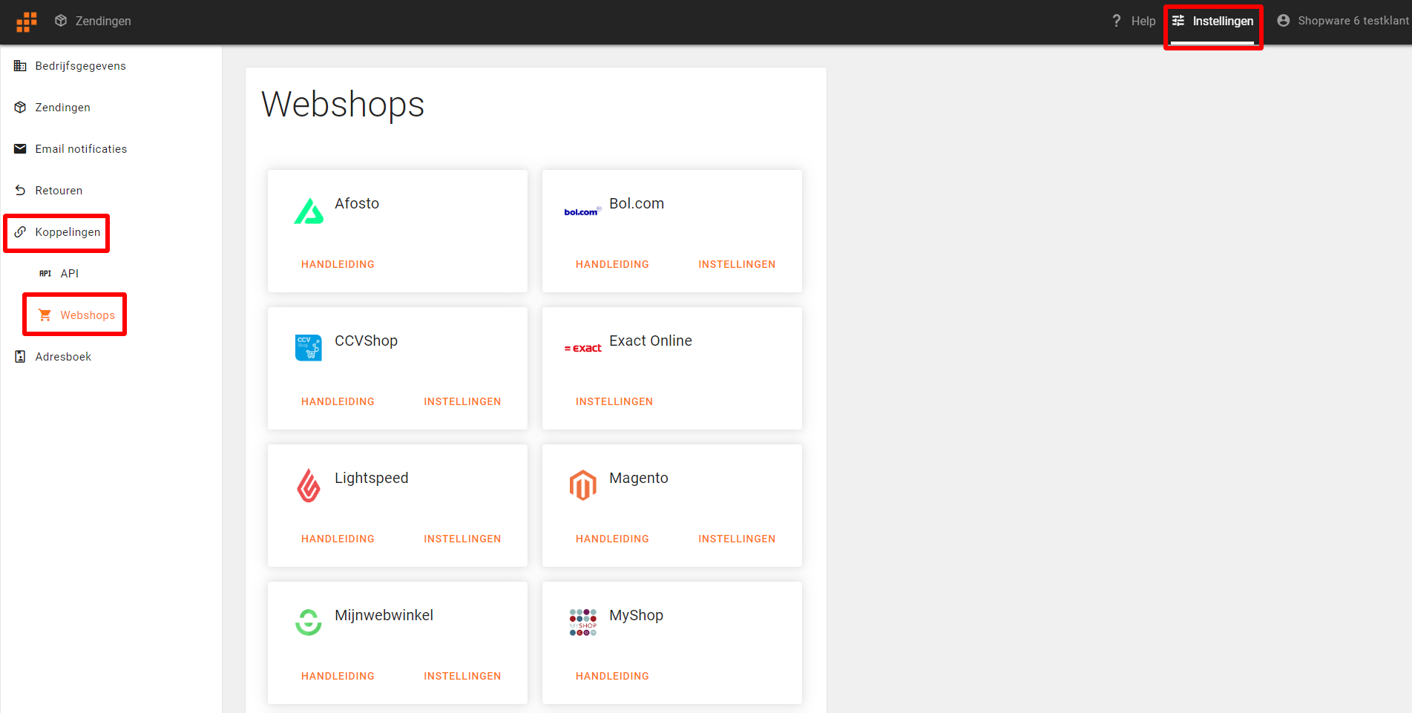Viewport: 1412px width, 713px height.
Task: Click the Magento logo
Action: [x=583, y=485]
